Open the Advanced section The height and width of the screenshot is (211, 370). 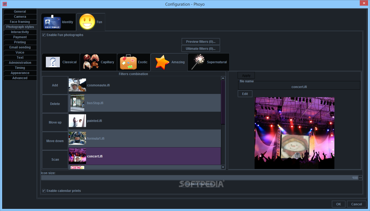point(20,78)
